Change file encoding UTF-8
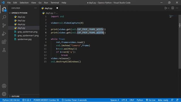181x102 pixels. [124, 100]
